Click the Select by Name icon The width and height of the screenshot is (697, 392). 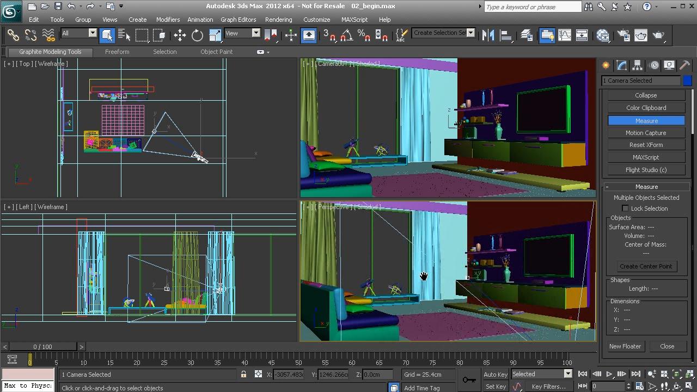pos(124,35)
